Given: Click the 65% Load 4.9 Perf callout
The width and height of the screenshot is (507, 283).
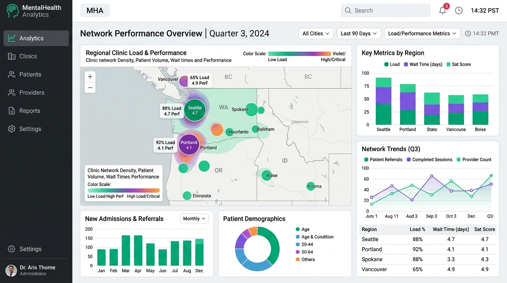Looking at the screenshot, I should [200, 80].
